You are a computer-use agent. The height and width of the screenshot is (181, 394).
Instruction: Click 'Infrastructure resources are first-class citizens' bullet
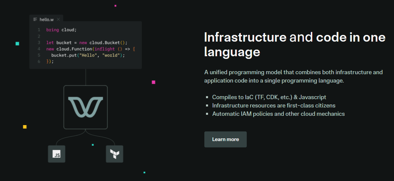pyautogui.click(x=274, y=105)
